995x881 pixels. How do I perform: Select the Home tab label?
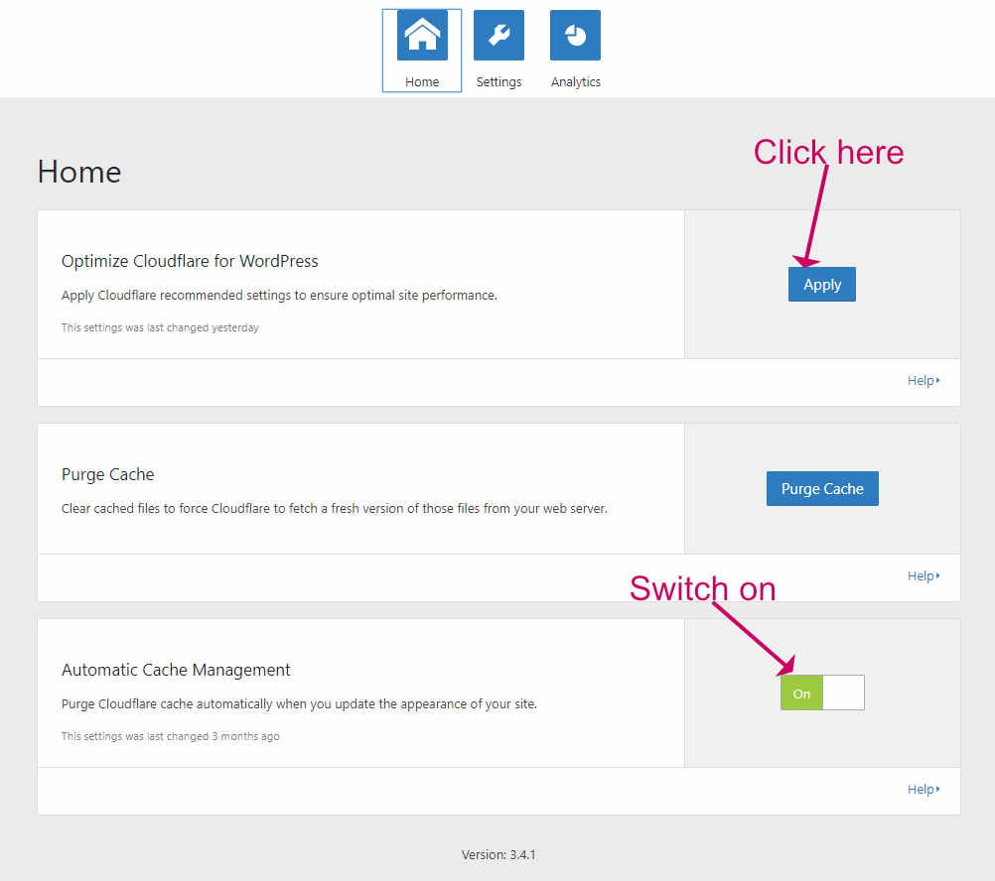click(x=422, y=81)
